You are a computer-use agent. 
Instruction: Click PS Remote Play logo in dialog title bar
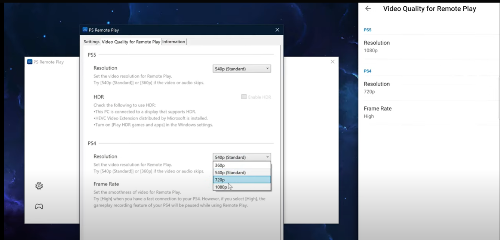(85, 30)
